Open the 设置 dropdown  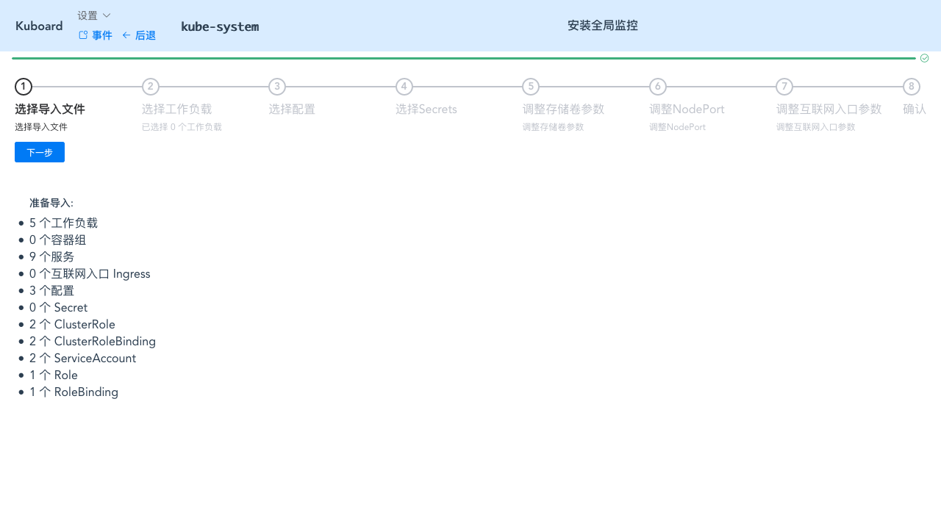point(87,15)
